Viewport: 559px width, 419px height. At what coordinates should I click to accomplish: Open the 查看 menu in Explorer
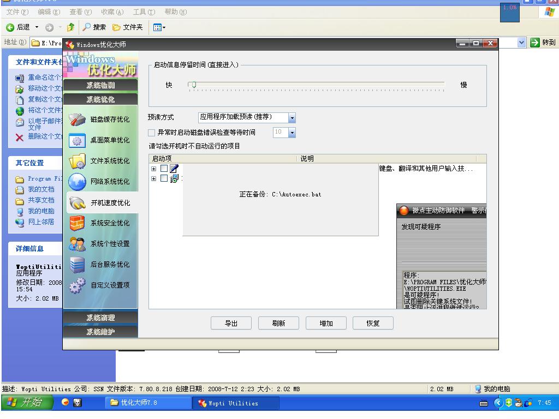(81, 12)
